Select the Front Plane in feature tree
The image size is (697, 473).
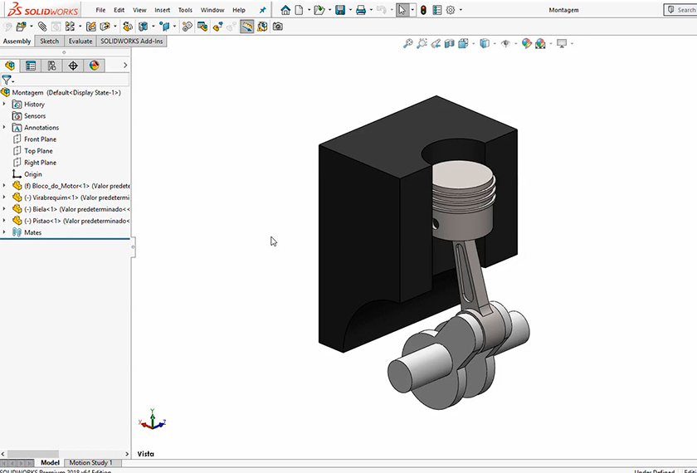[40, 139]
